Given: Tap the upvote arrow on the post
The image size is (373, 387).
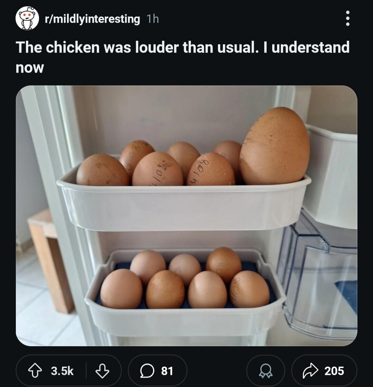Looking at the screenshot, I should tap(35, 370).
